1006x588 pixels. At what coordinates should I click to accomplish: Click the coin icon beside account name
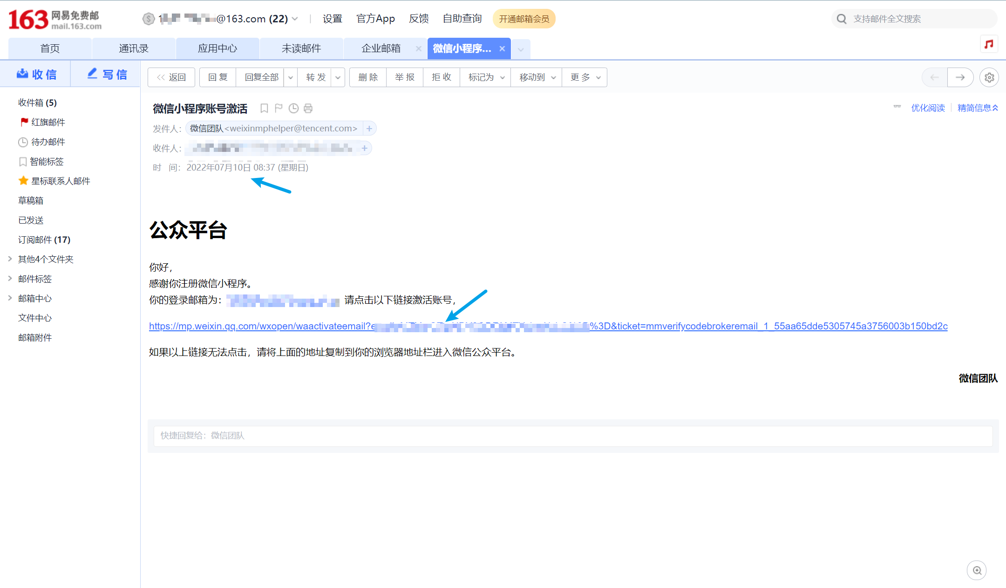tap(149, 19)
